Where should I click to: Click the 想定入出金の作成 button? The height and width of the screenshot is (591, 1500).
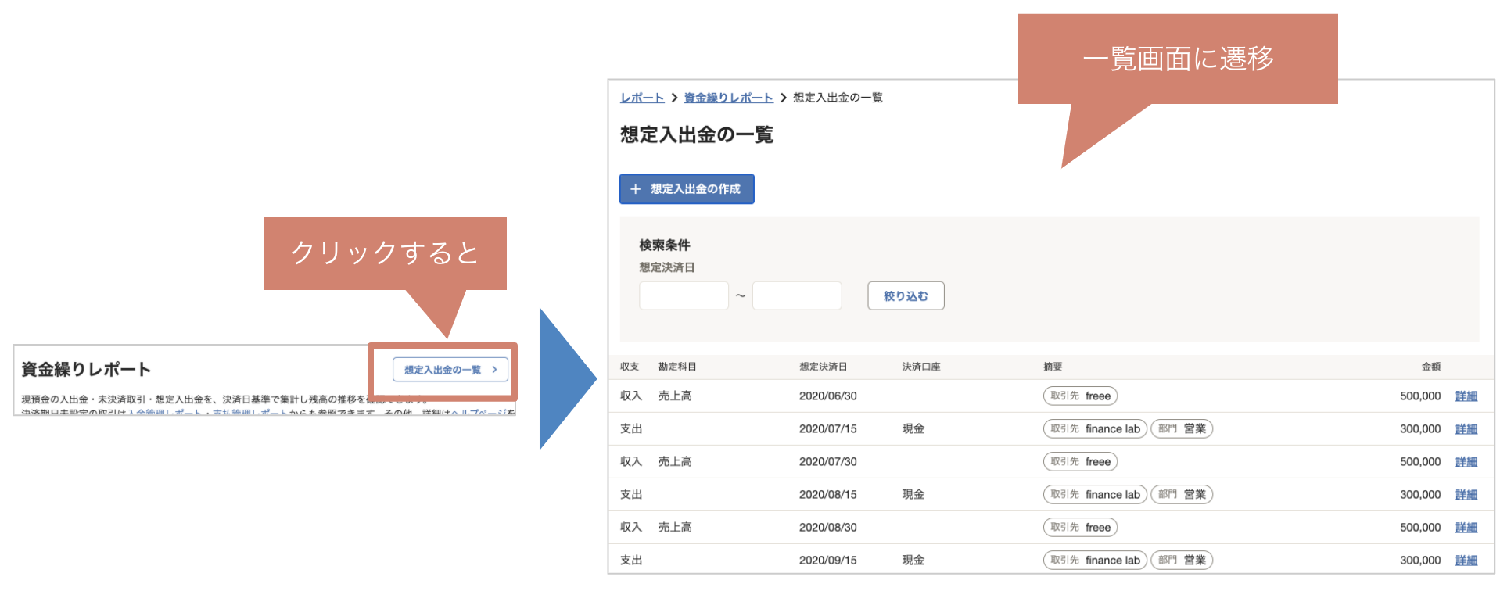coord(687,189)
